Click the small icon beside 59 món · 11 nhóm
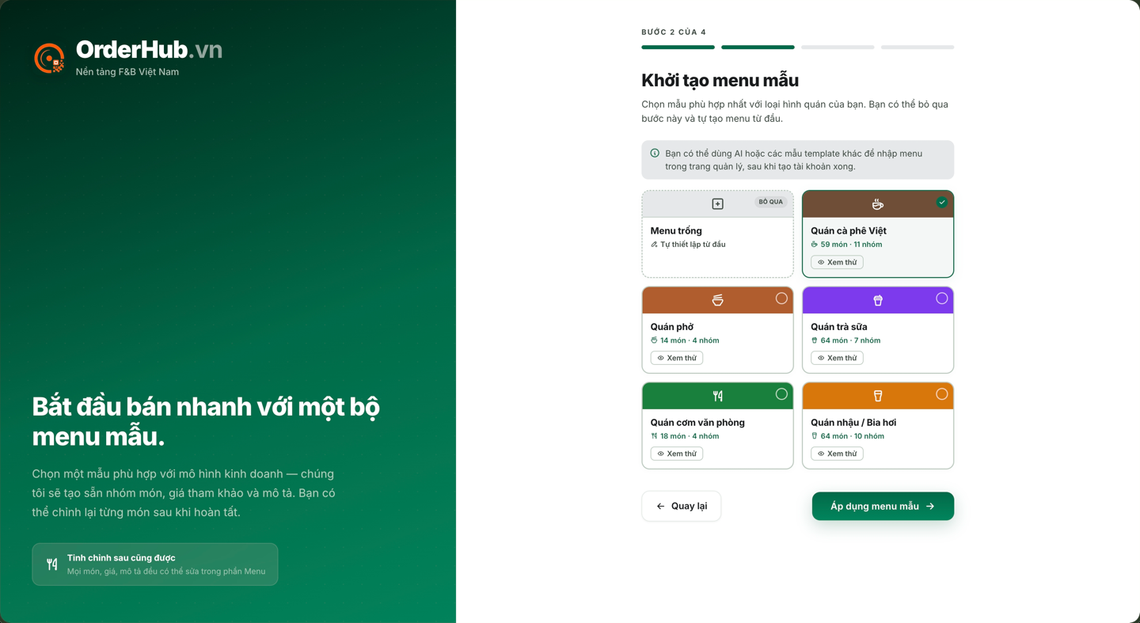This screenshot has height=623, width=1140. click(814, 245)
